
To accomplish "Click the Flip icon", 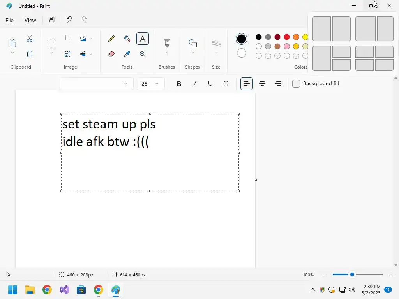I will tap(83, 54).
